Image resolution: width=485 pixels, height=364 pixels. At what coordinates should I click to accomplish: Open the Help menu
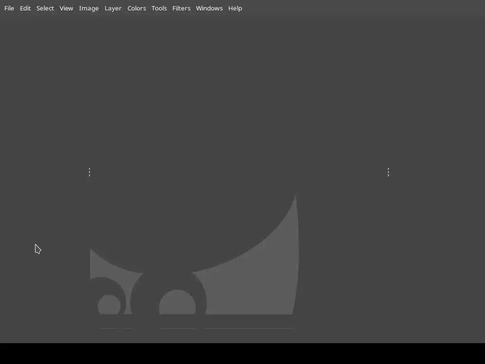click(x=235, y=9)
